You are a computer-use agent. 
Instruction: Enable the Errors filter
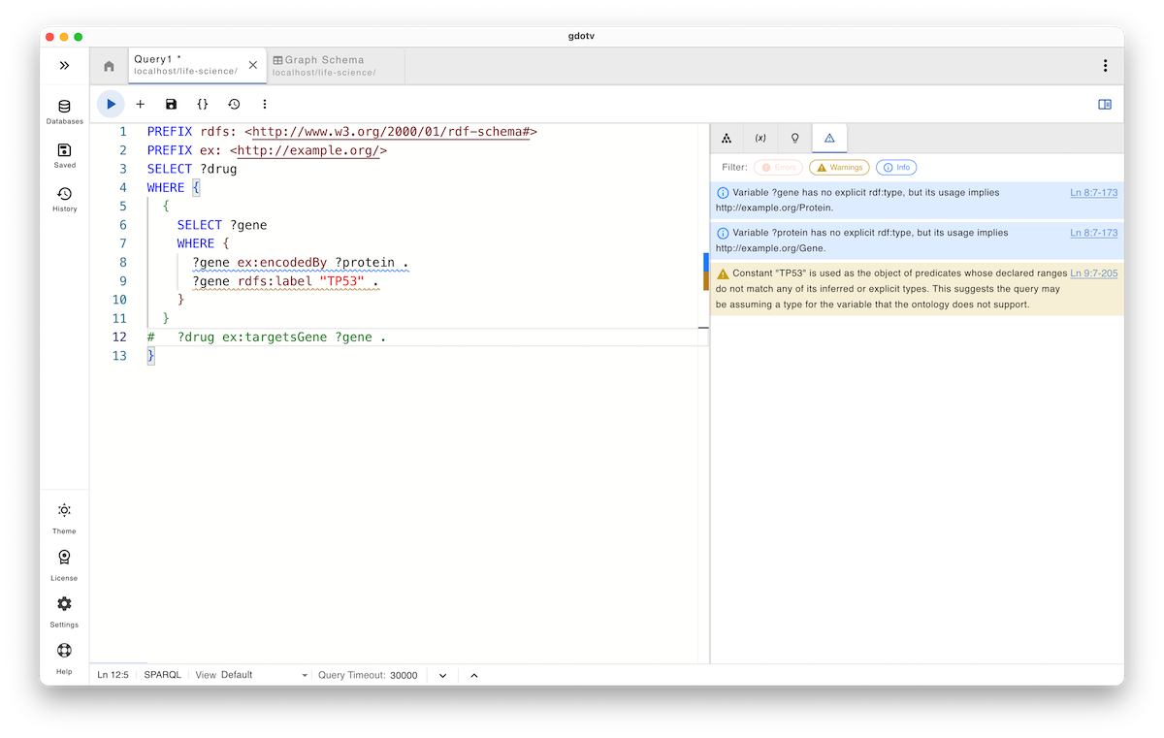click(778, 167)
